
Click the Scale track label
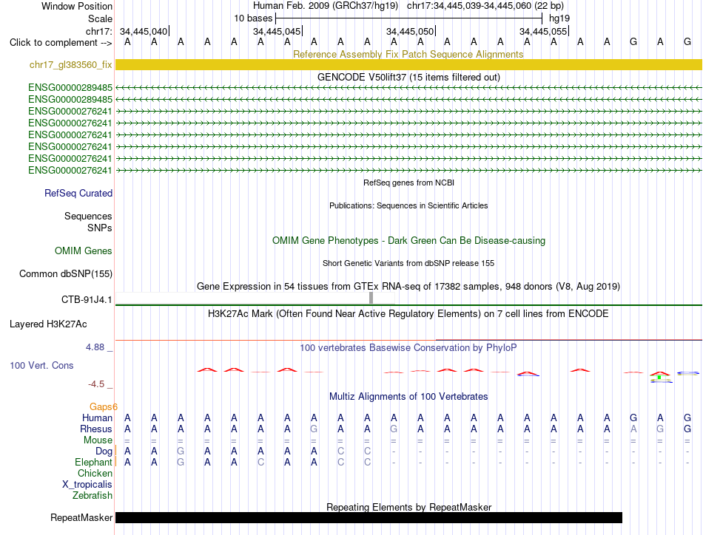(x=100, y=18)
